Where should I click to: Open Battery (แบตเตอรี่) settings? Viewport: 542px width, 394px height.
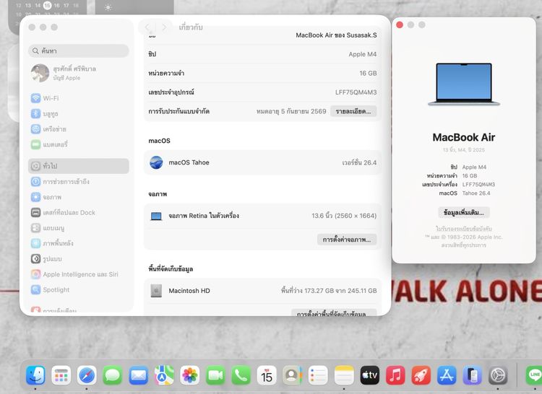79,144
